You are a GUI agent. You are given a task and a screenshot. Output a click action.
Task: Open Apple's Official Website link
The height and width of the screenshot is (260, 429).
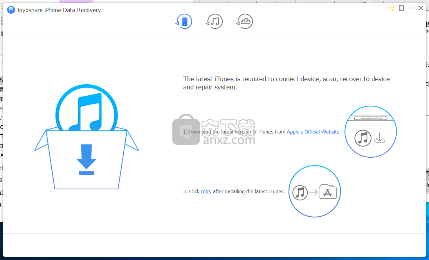(313, 132)
